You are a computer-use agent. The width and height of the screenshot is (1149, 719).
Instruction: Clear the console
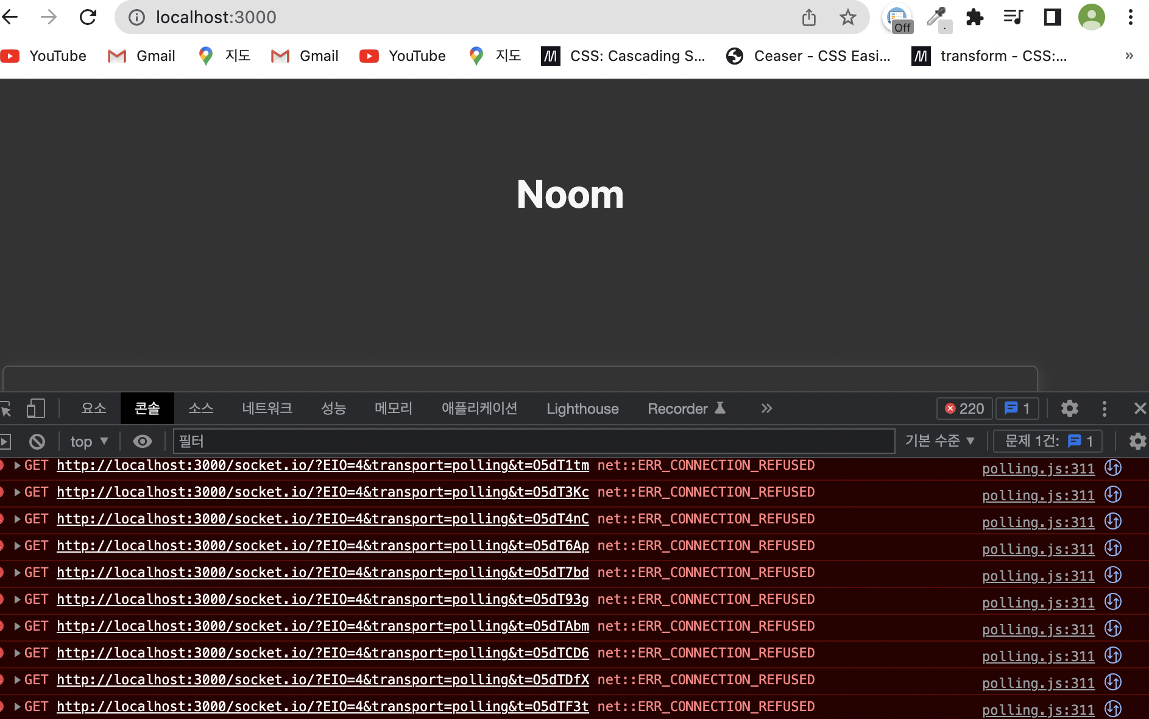click(x=37, y=441)
